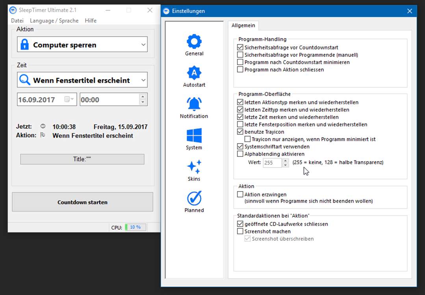The height and width of the screenshot is (295, 425).
Task: Decrease the Wert transparency value
Action: click(286, 165)
